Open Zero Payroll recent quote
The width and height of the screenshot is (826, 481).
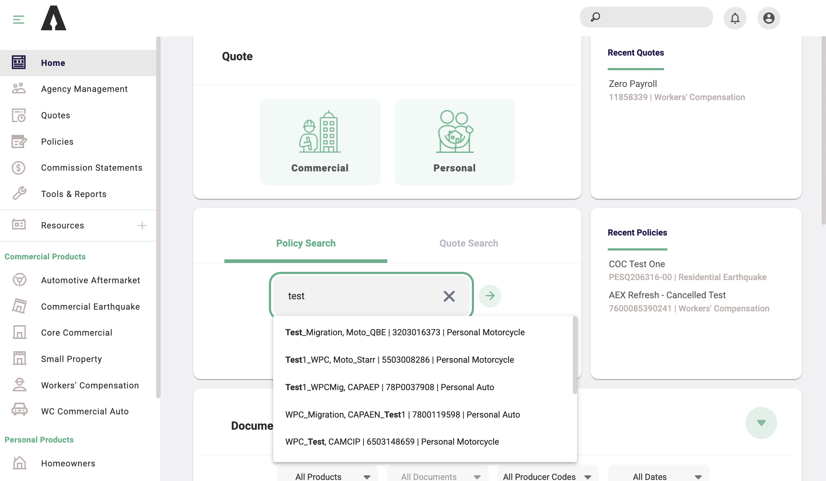pyautogui.click(x=633, y=84)
